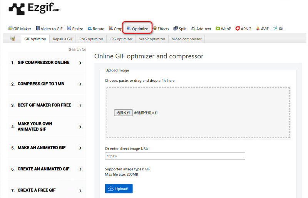
Task: Open the Split menu label
Action: (x=182, y=29)
